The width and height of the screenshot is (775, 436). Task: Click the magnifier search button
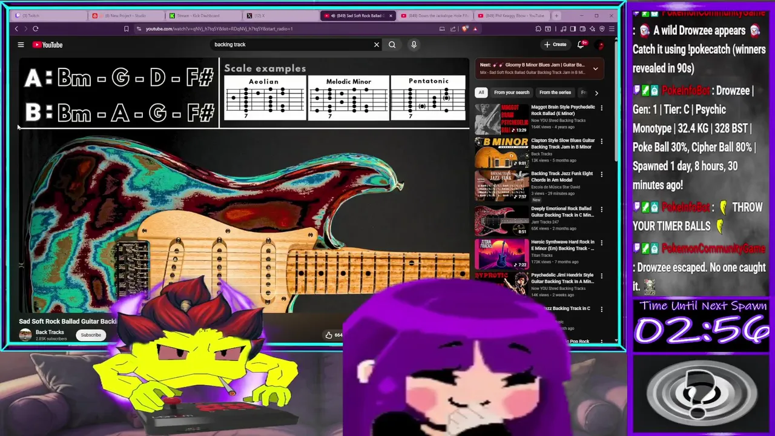pos(392,44)
